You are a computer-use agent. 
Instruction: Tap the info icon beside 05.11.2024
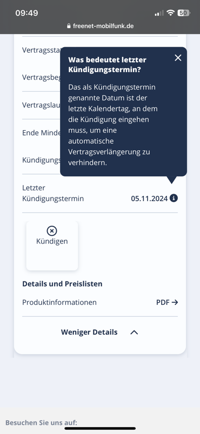point(174,198)
